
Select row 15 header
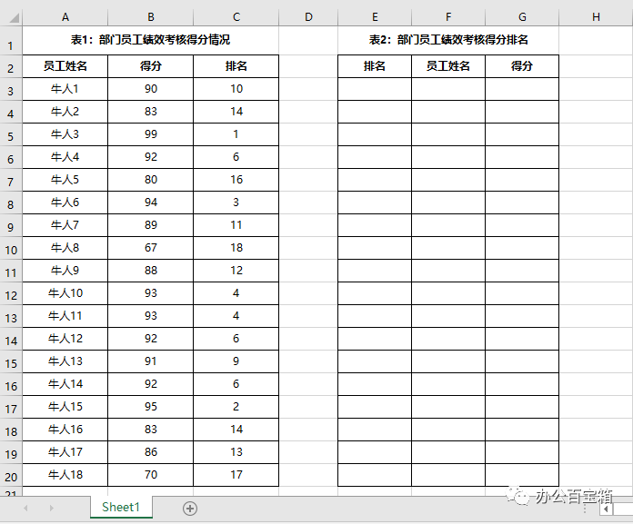point(11,361)
